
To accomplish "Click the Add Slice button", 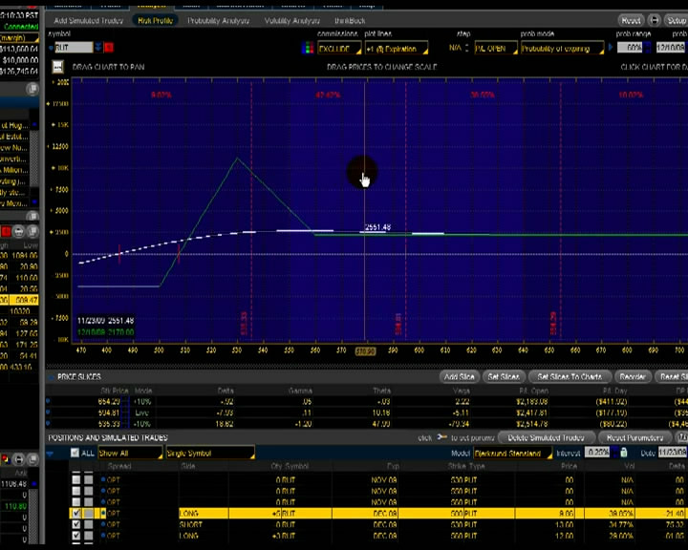I will pos(459,376).
